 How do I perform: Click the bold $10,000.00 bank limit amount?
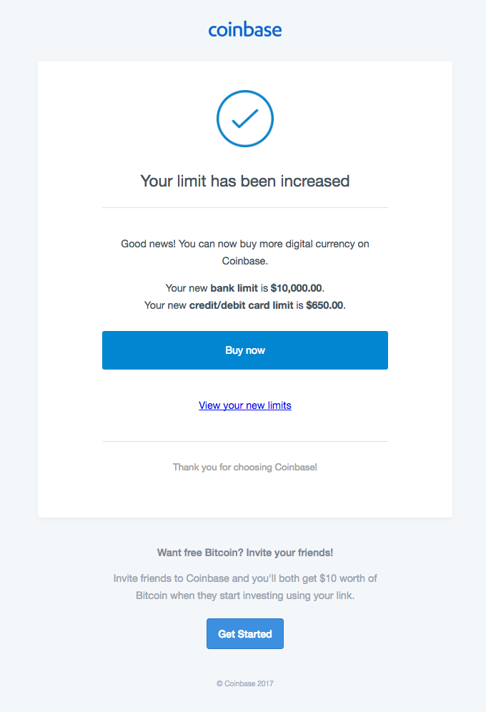(295, 288)
